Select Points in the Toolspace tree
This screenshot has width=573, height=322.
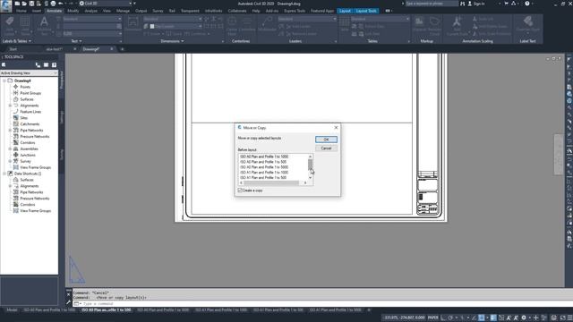coord(25,87)
